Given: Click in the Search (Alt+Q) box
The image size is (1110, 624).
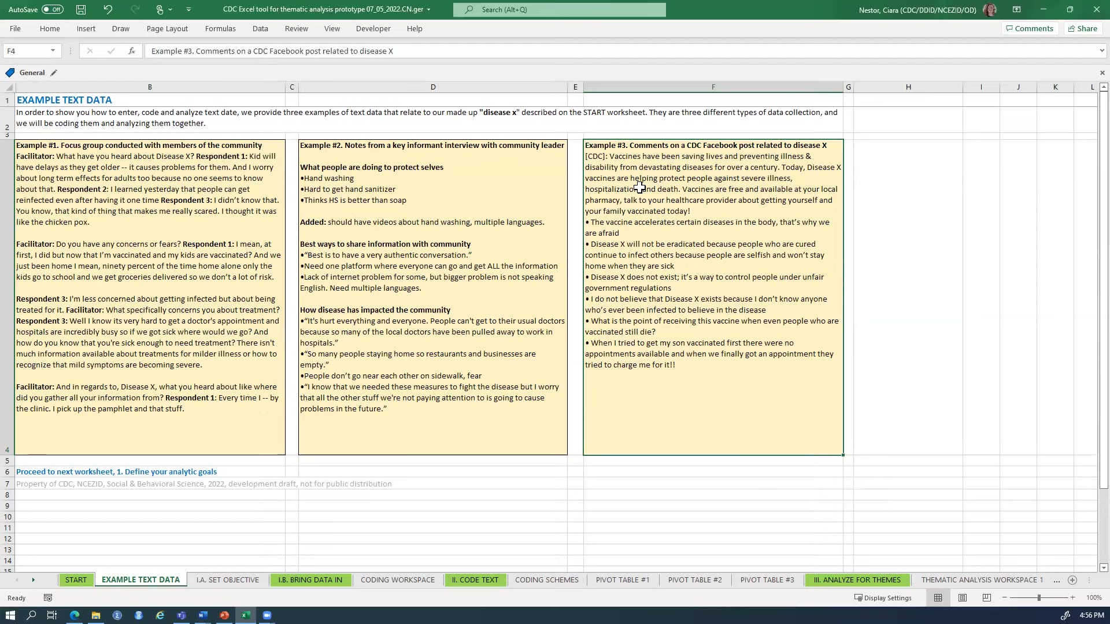Looking at the screenshot, I should tap(558, 10).
